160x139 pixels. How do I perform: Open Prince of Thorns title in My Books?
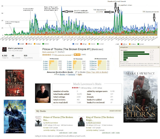(x=58, y=118)
